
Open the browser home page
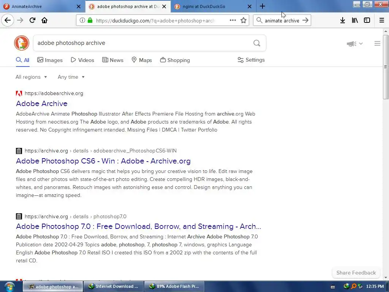click(x=44, y=21)
